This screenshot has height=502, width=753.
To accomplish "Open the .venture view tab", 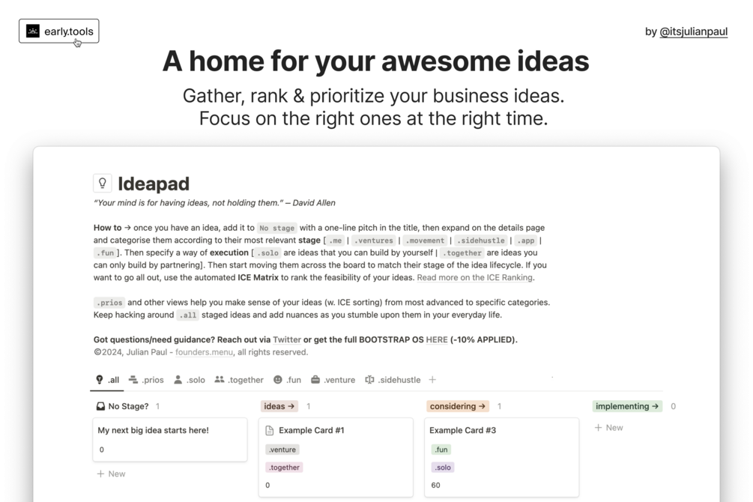I will [333, 380].
